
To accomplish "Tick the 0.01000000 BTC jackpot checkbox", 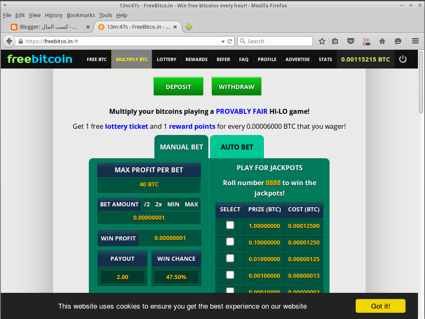I will coord(230,258).
